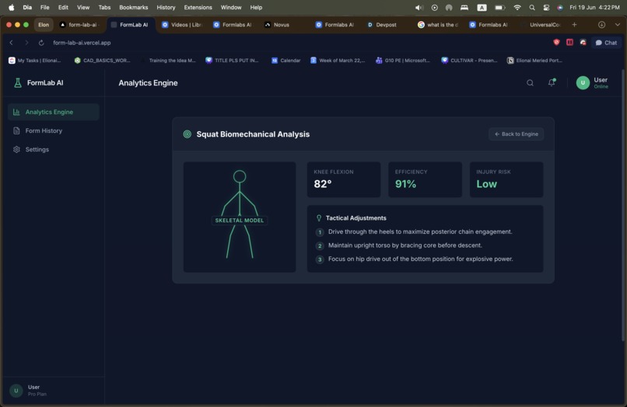The image size is (627, 407).
Task: Open the Wi-Fi status menu
Action: 517,7
